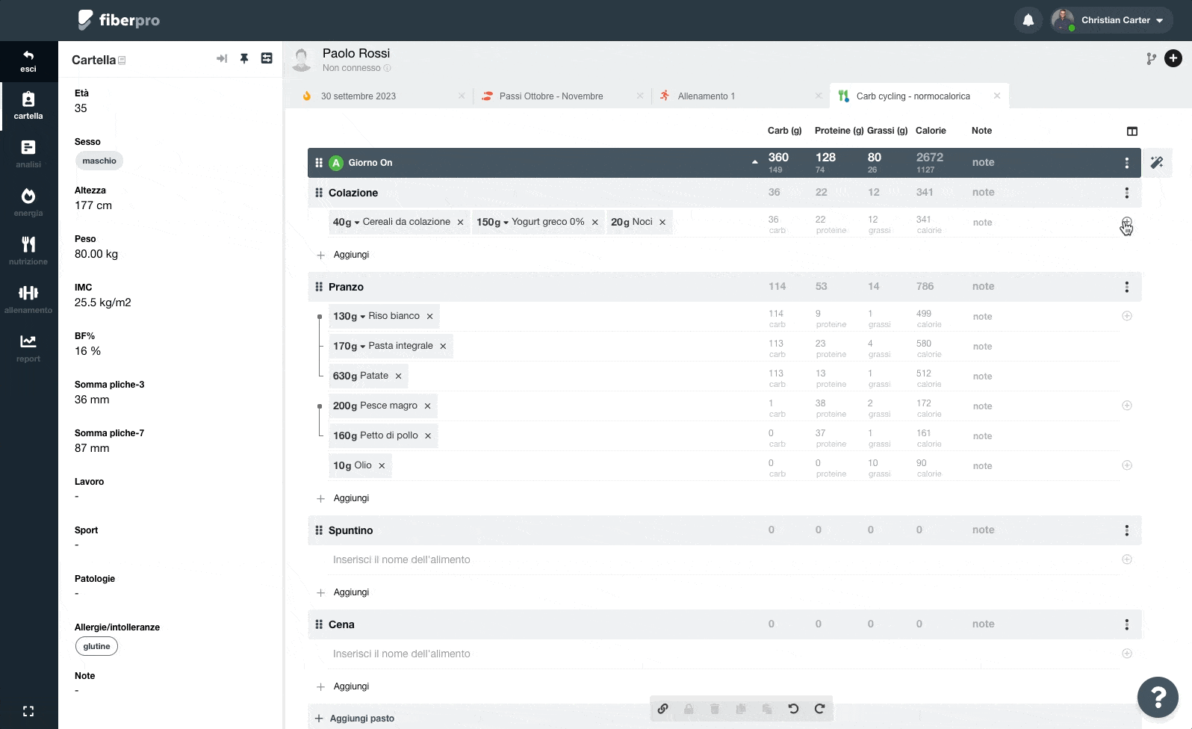Click the redo arrow in bottom toolbar

(x=819, y=708)
